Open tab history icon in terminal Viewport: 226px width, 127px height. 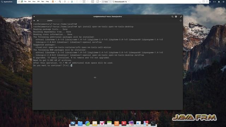[x=180, y=20]
